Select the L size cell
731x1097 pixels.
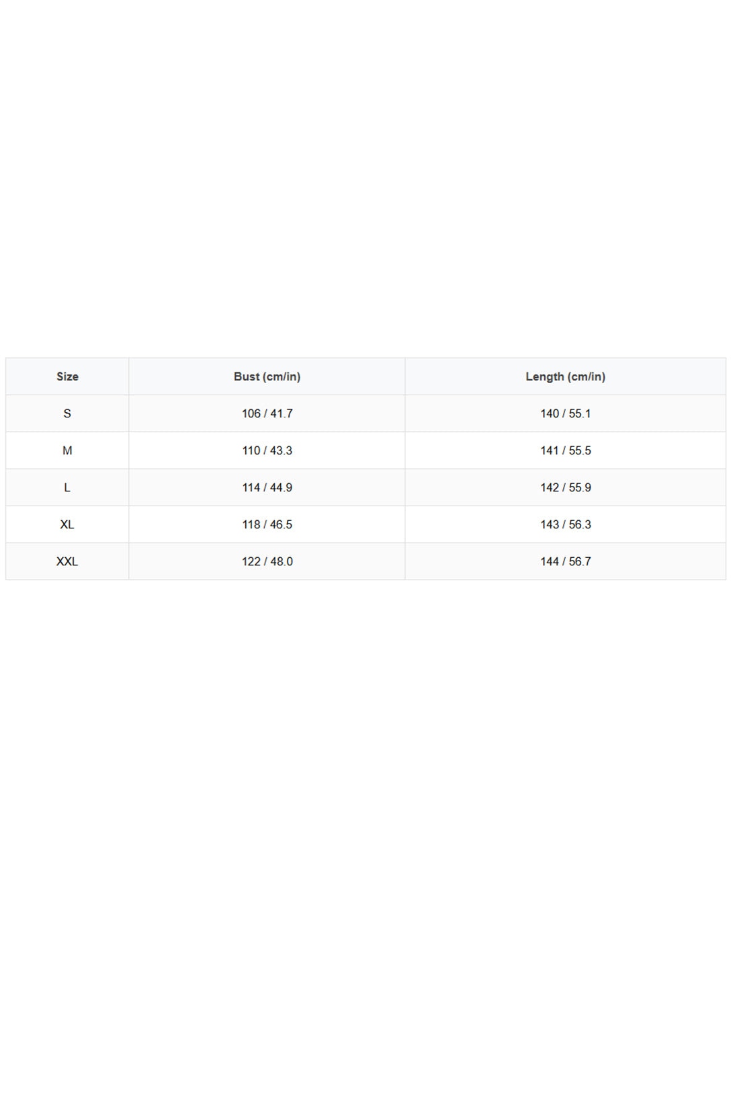pos(67,487)
